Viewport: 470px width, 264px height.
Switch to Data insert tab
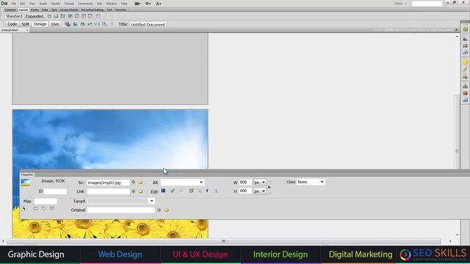click(x=45, y=10)
